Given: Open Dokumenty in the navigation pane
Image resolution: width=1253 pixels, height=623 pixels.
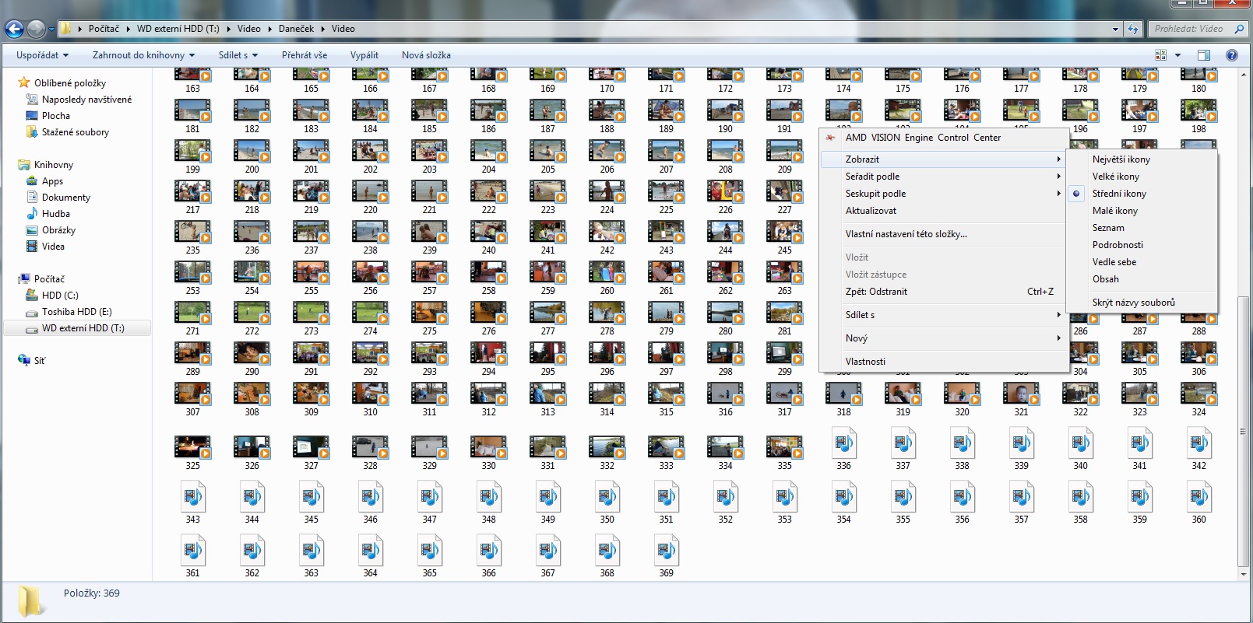Looking at the screenshot, I should pyautogui.click(x=66, y=198).
